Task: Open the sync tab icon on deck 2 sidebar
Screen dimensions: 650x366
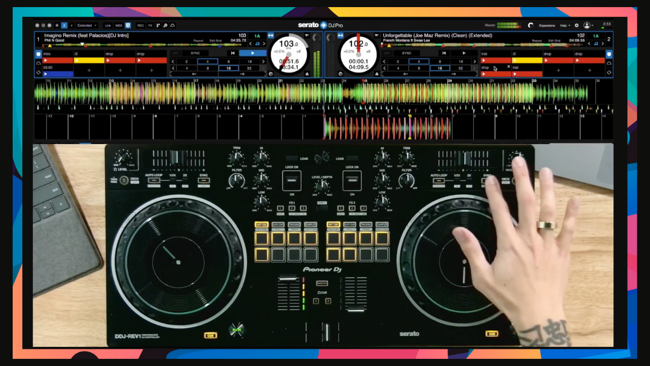Action: coord(609,73)
